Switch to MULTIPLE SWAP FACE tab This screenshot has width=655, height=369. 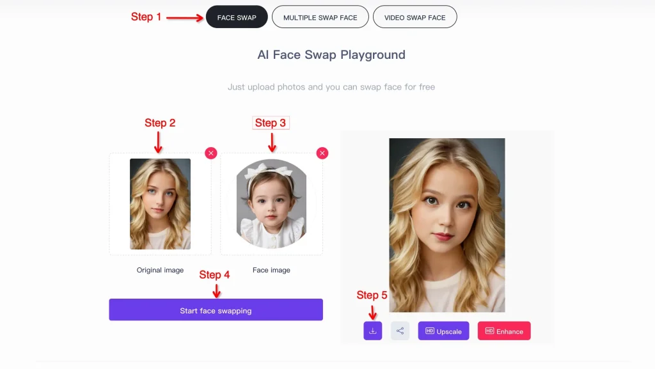[x=320, y=17]
